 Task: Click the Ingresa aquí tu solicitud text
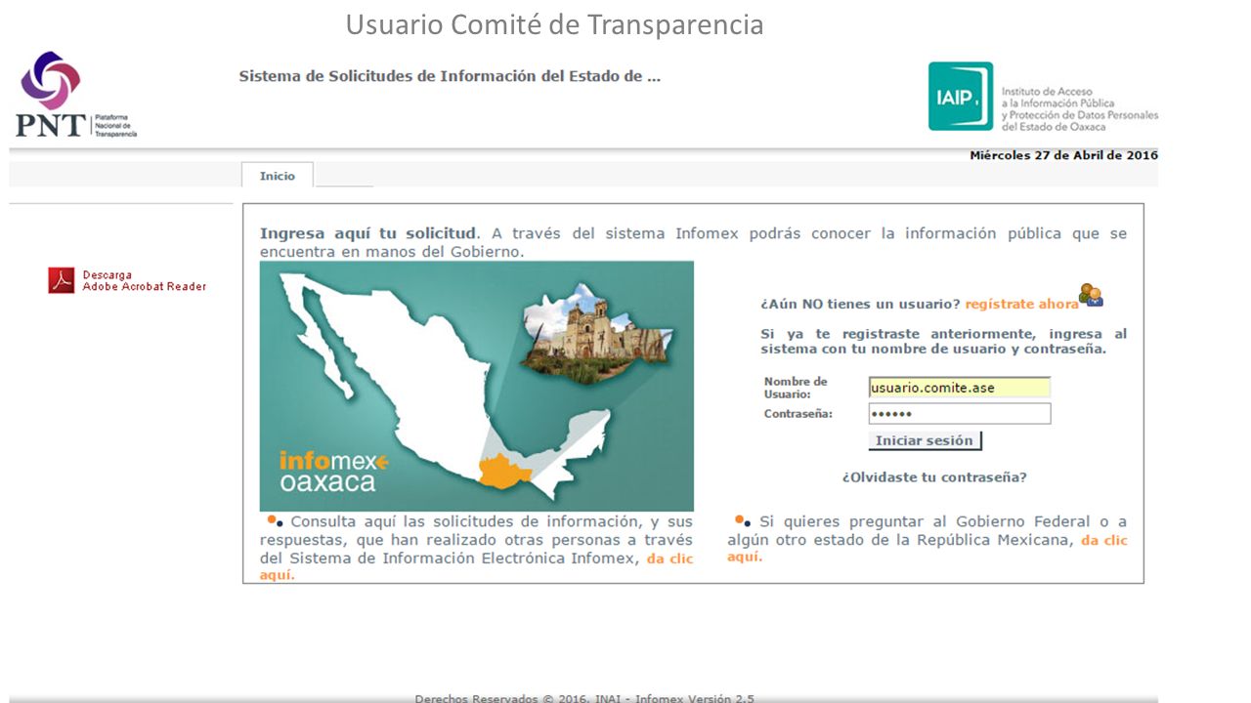368,233
